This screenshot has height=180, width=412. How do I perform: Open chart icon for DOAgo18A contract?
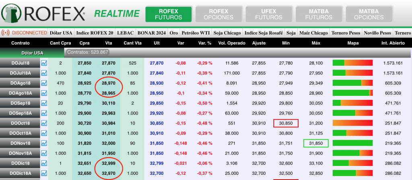tap(44, 93)
